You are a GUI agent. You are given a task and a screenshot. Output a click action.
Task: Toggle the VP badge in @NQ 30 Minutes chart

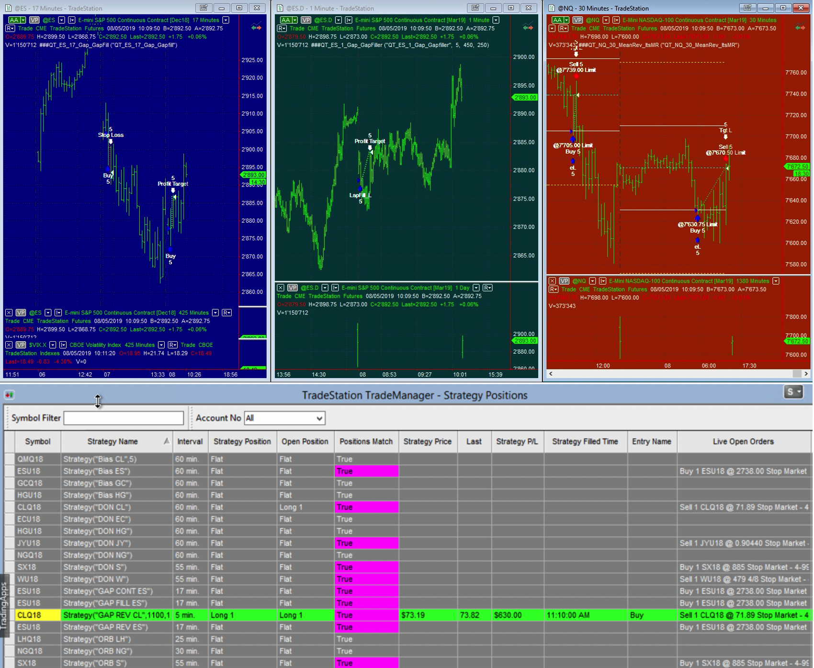point(577,20)
